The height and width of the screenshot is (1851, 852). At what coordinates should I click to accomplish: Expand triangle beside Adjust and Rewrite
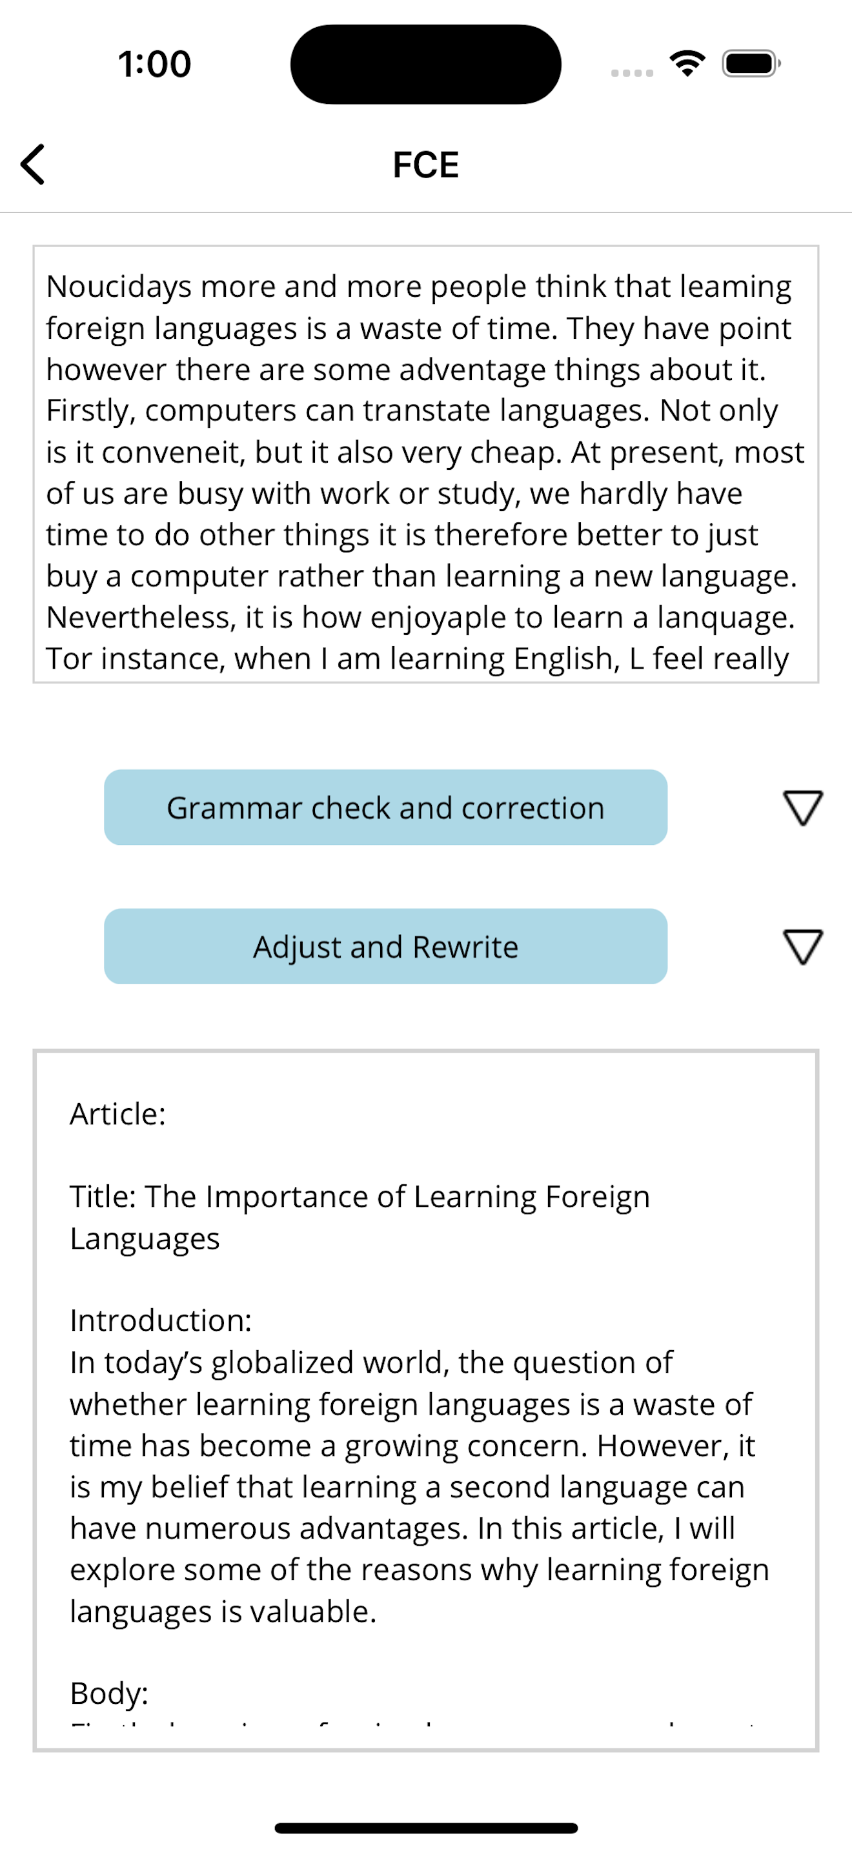(802, 946)
